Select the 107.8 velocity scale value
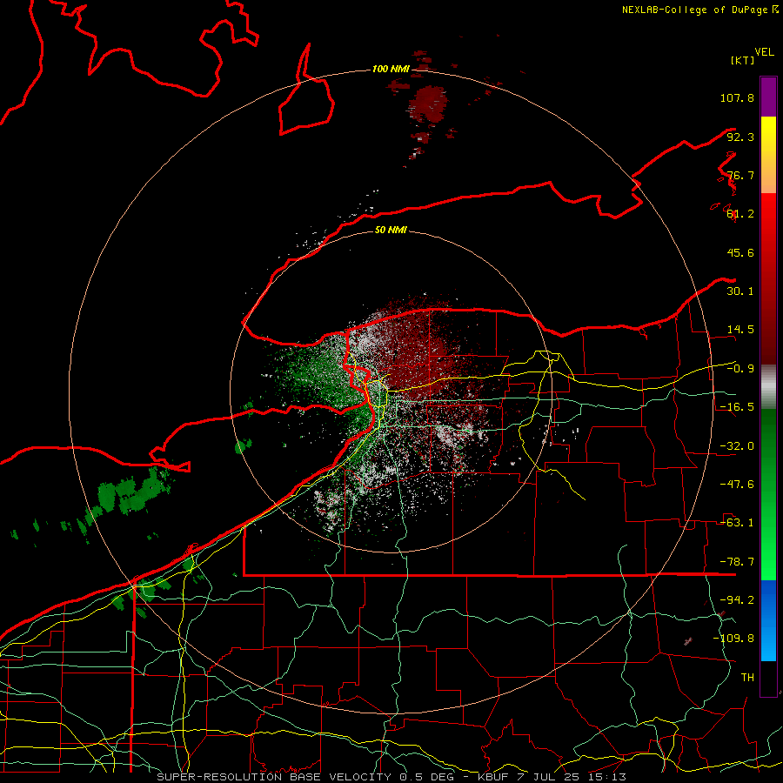Screen dimensions: 783x783 coord(737,97)
